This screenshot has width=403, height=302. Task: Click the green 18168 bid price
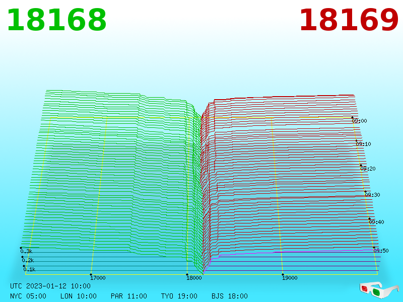pos(56,20)
